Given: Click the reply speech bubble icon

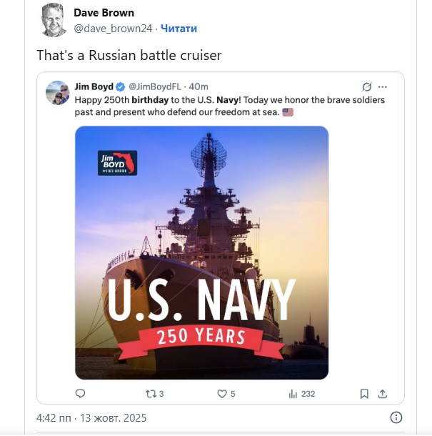Looking at the screenshot, I should coord(80,393).
